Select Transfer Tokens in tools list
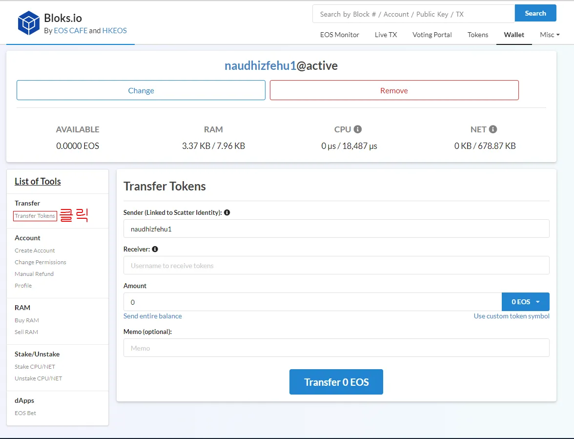Image resolution: width=574 pixels, height=439 pixels. point(35,216)
